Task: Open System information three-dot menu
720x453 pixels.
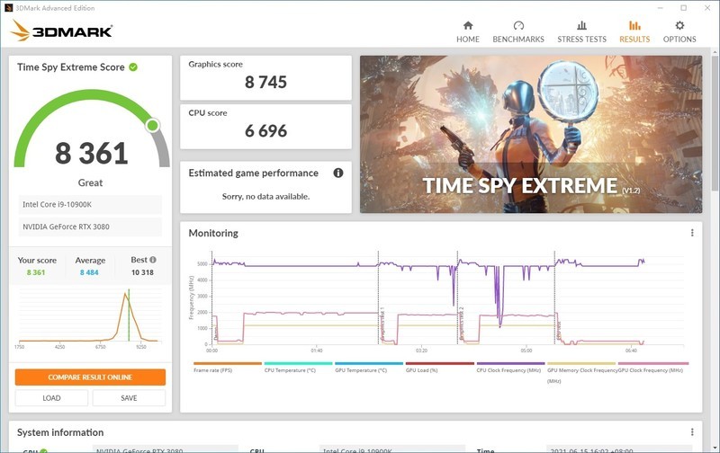Action: pyautogui.click(x=692, y=432)
